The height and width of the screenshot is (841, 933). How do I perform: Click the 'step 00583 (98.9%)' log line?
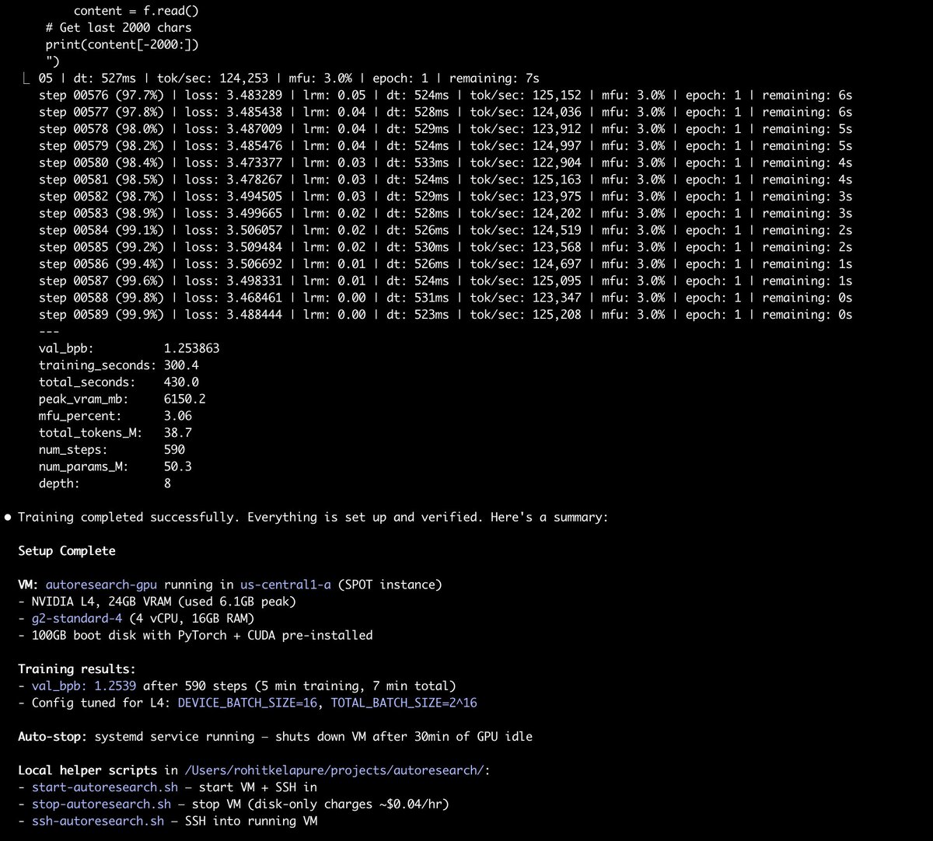click(446, 214)
